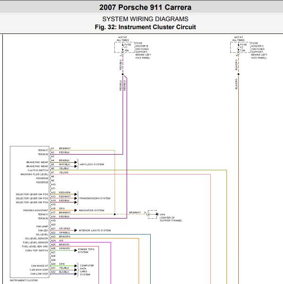The image size is (283, 284).
Task: Click 'HOT AT ALL TIMES' above fuse holder C
Action: click(x=239, y=39)
